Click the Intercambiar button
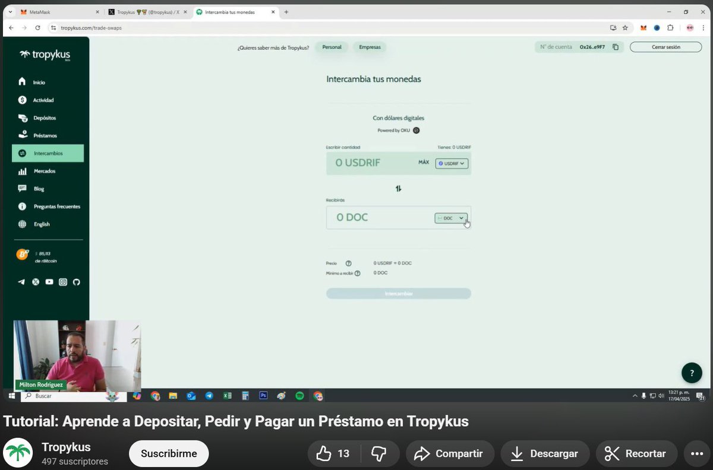Viewport: 713px width, 470px height. pyautogui.click(x=398, y=294)
